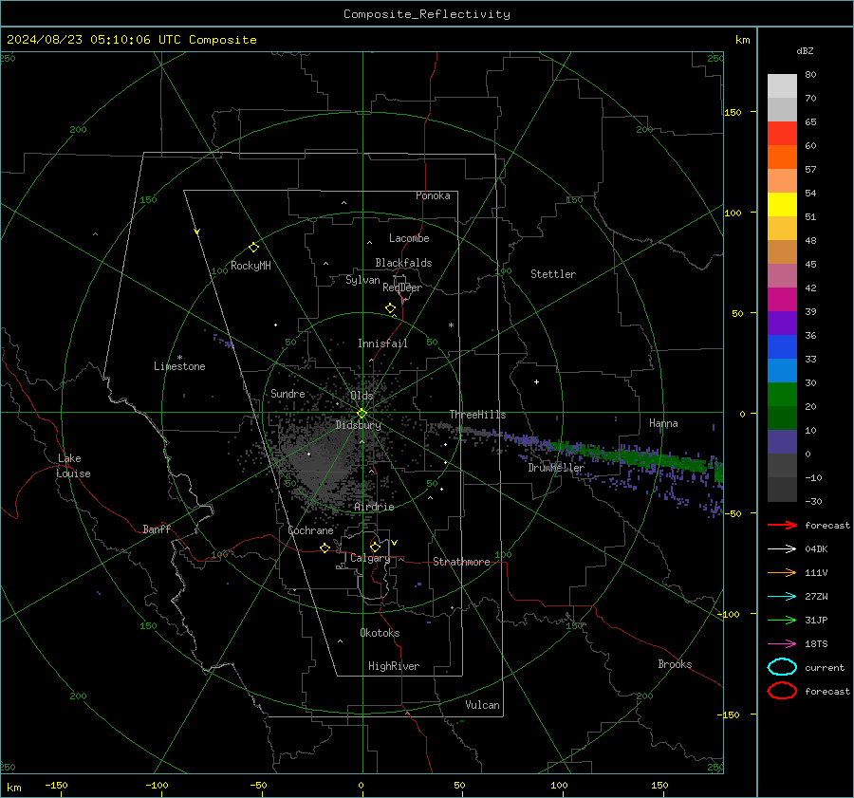Screen dimensions: 854x798
Task: Click the Blackfalds city label
Action: click(x=403, y=263)
